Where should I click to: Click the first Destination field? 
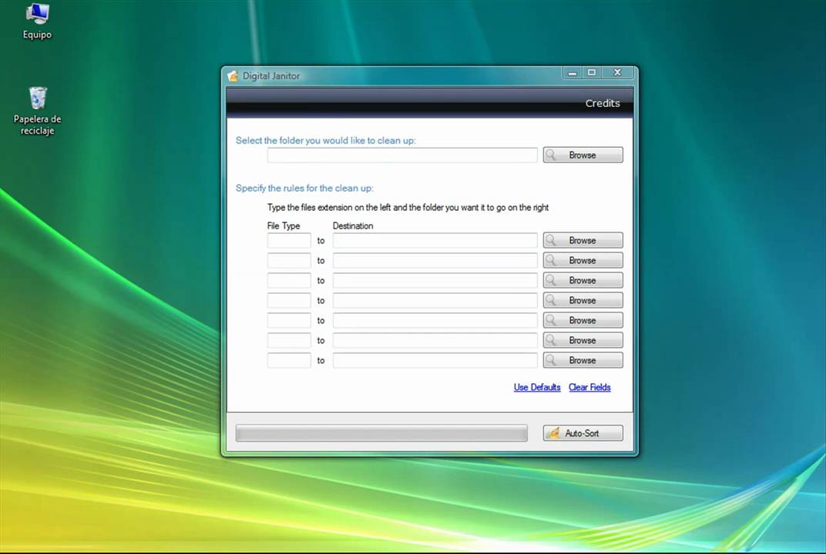tap(435, 240)
